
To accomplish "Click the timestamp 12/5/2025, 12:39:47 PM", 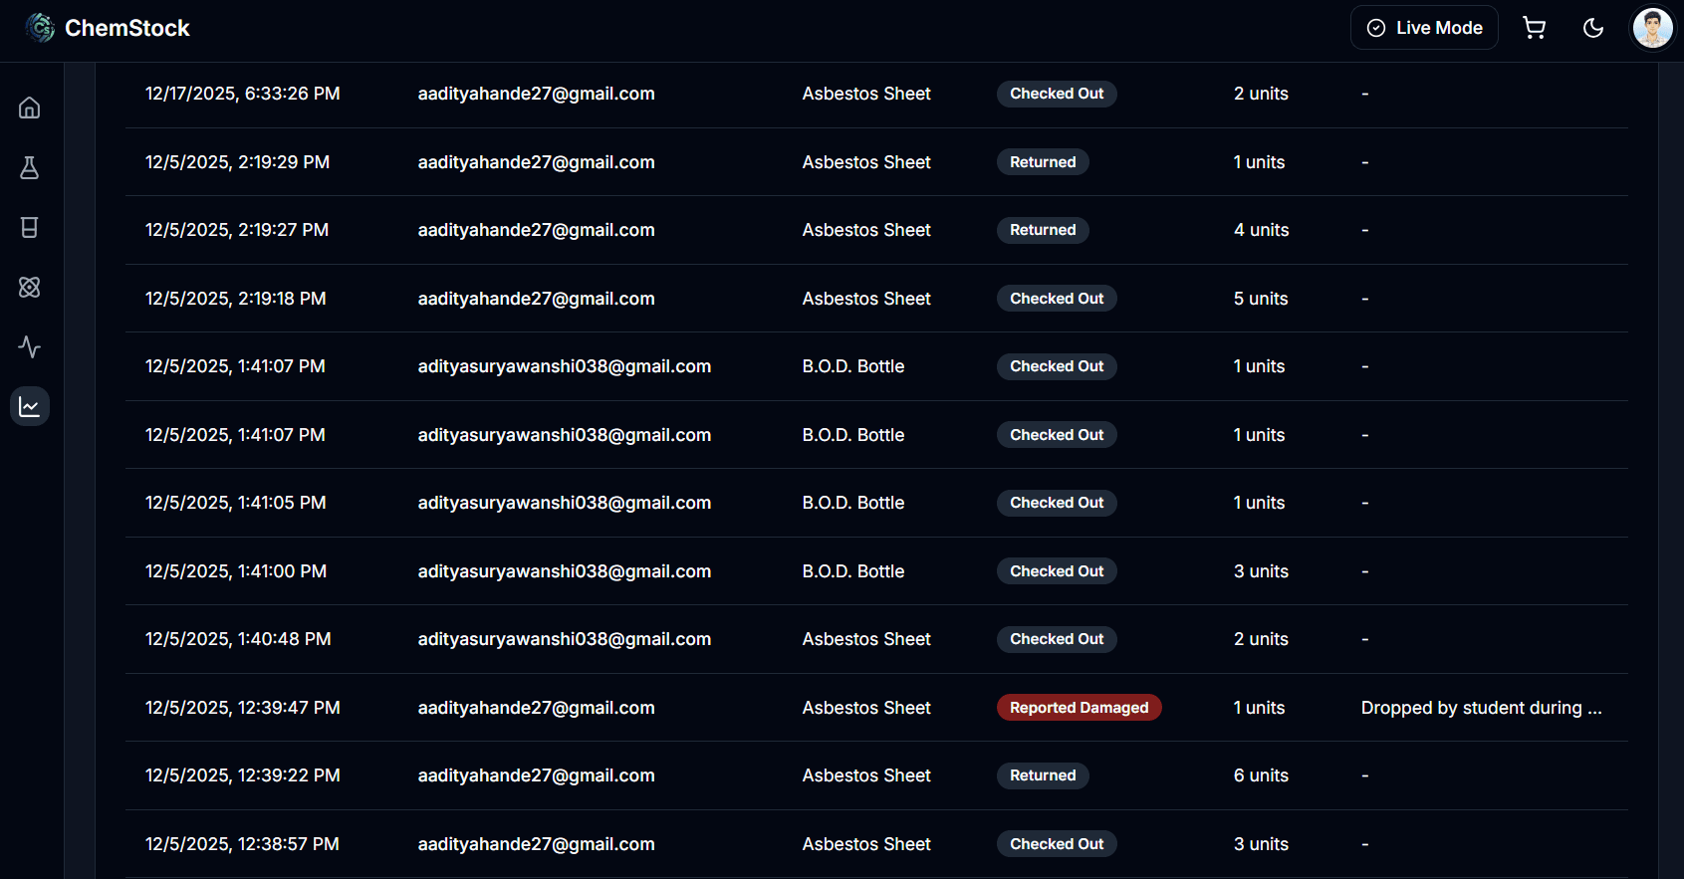I will 243,708.
